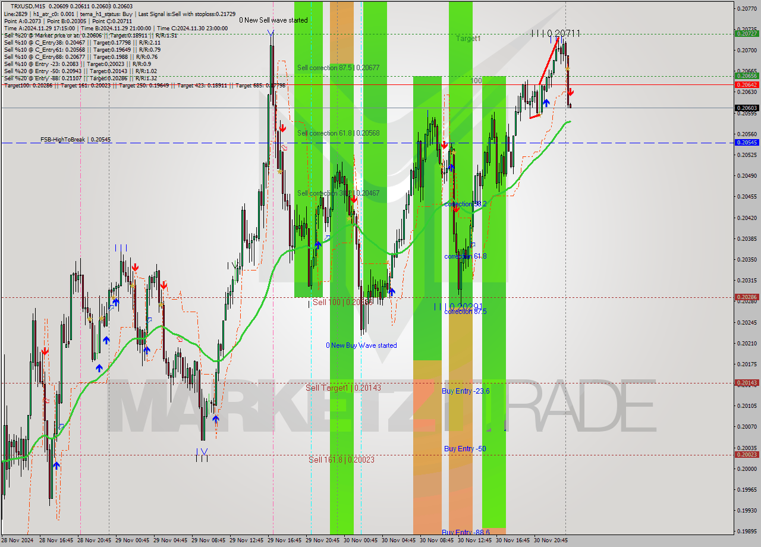Click the 'Sell %10 @ Entry -23' line

click(x=77, y=64)
